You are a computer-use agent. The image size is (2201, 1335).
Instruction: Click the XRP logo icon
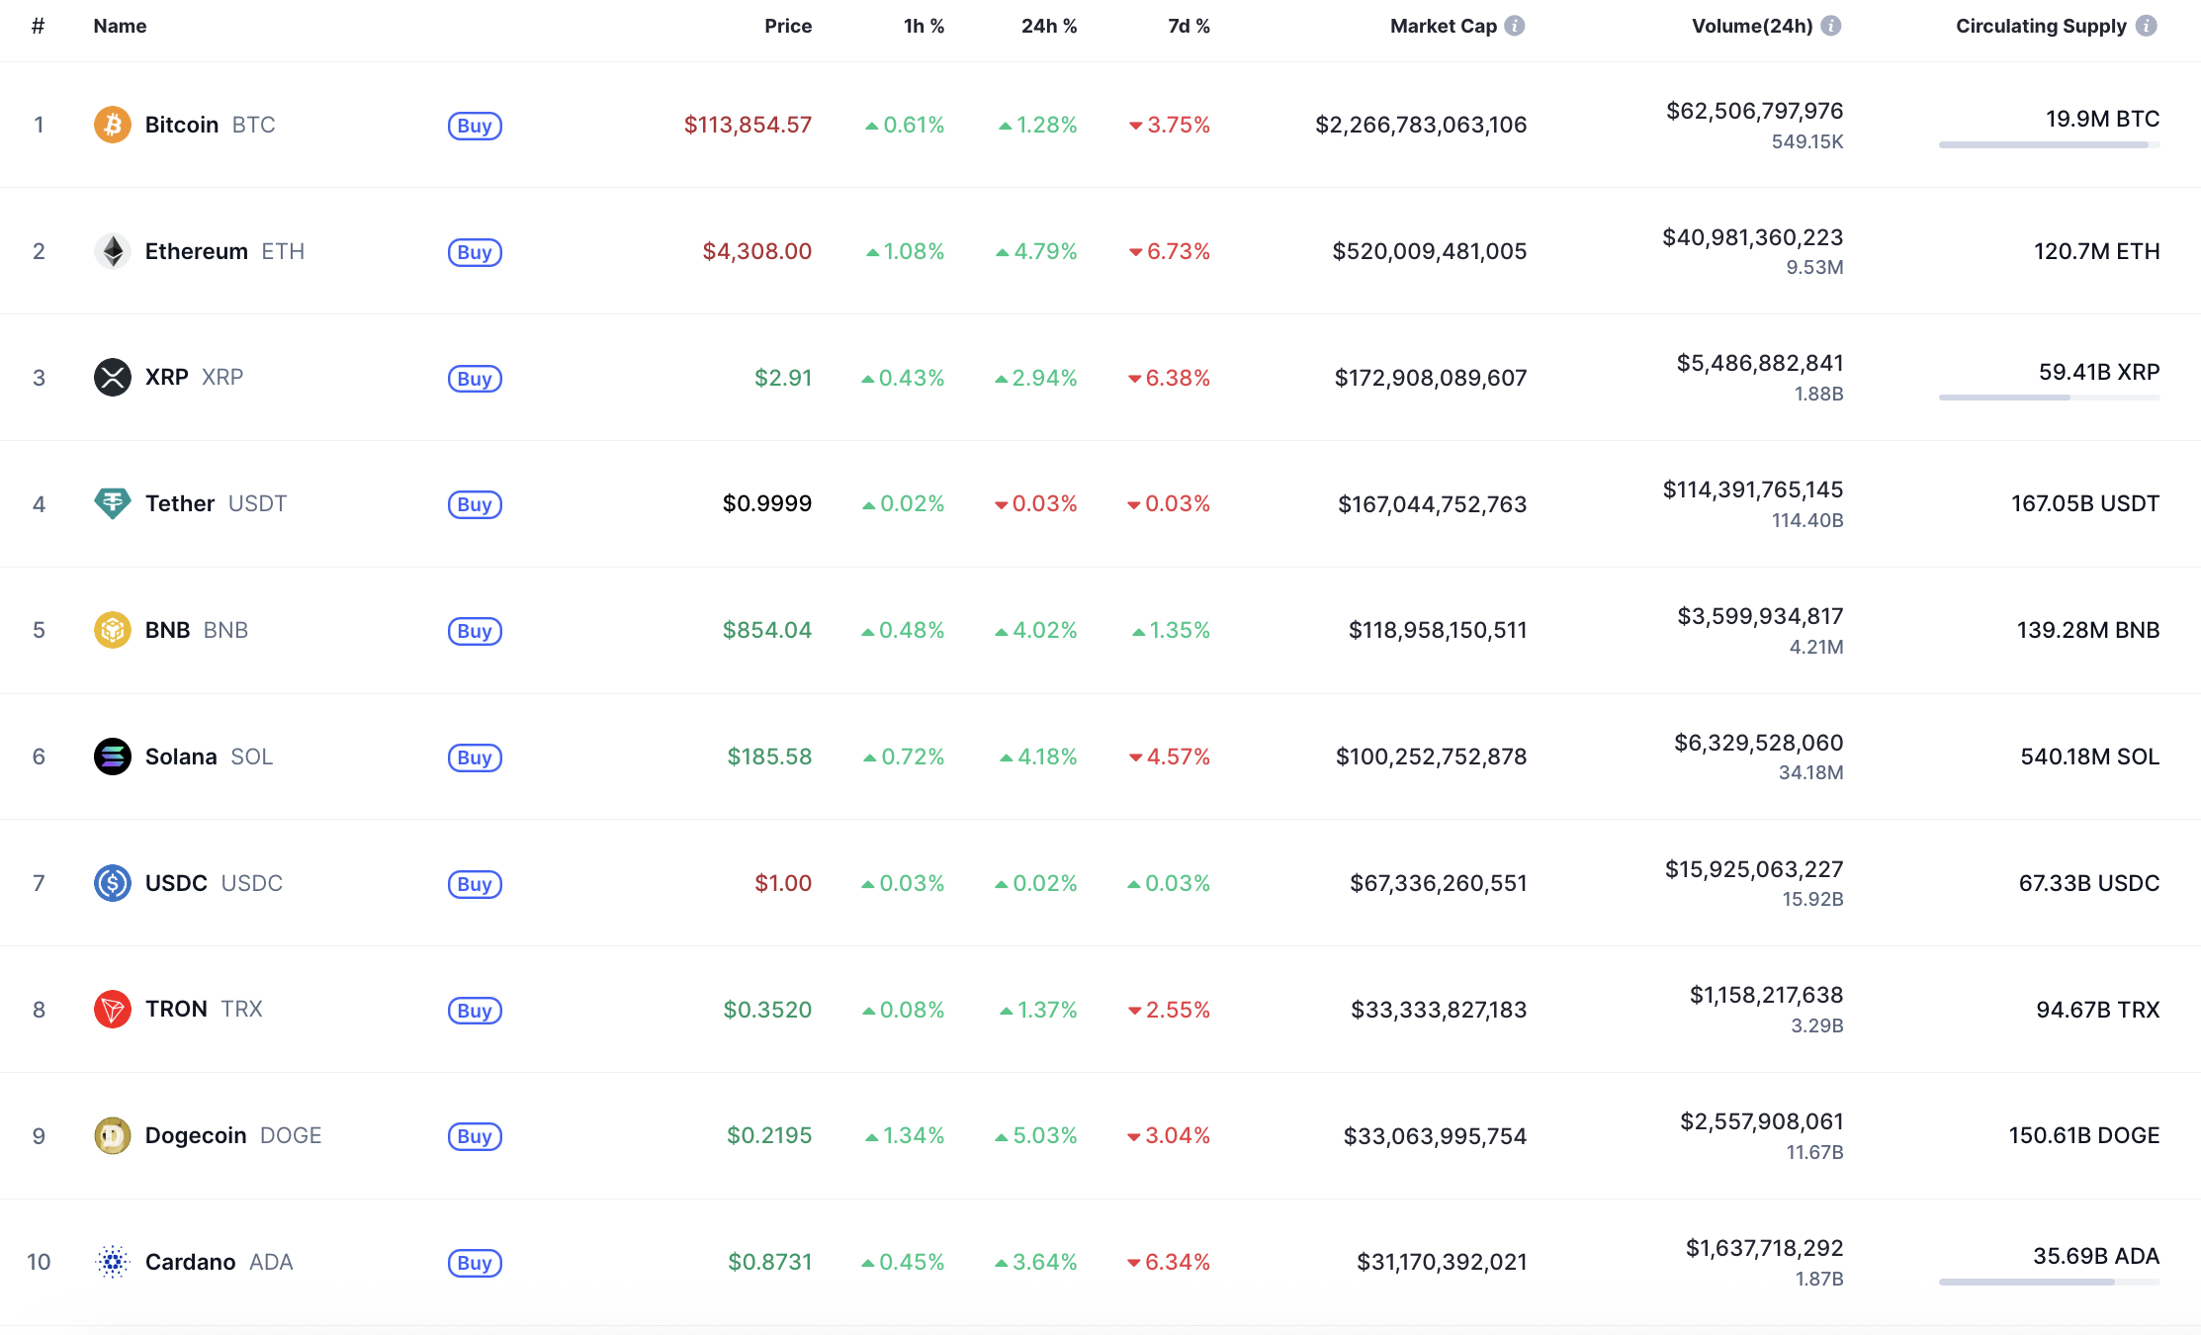113,377
